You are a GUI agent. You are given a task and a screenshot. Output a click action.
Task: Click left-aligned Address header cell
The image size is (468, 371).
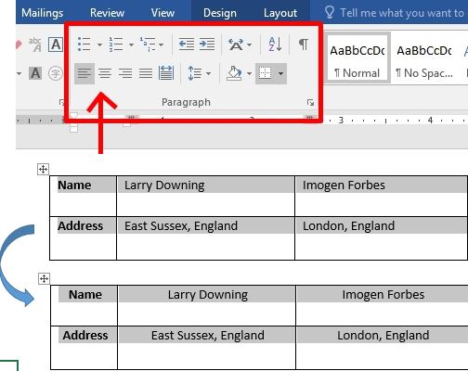[83, 238]
